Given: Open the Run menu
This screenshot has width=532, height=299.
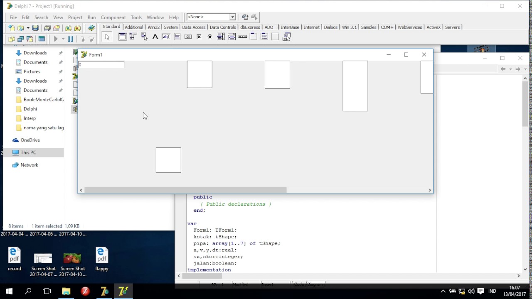Looking at the screenshot, I should coord(92,17).
